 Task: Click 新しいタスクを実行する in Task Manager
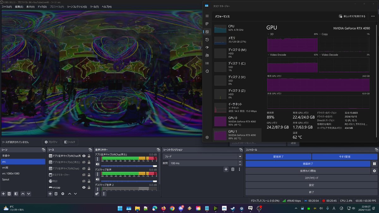[x=352, y=16]
